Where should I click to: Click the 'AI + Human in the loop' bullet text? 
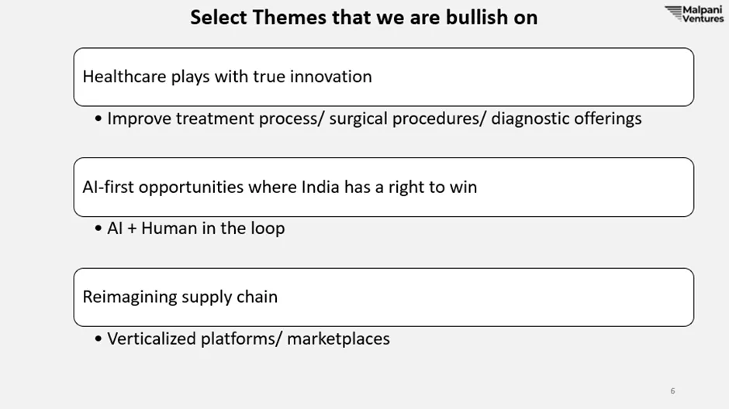click(x=195, y=229)
